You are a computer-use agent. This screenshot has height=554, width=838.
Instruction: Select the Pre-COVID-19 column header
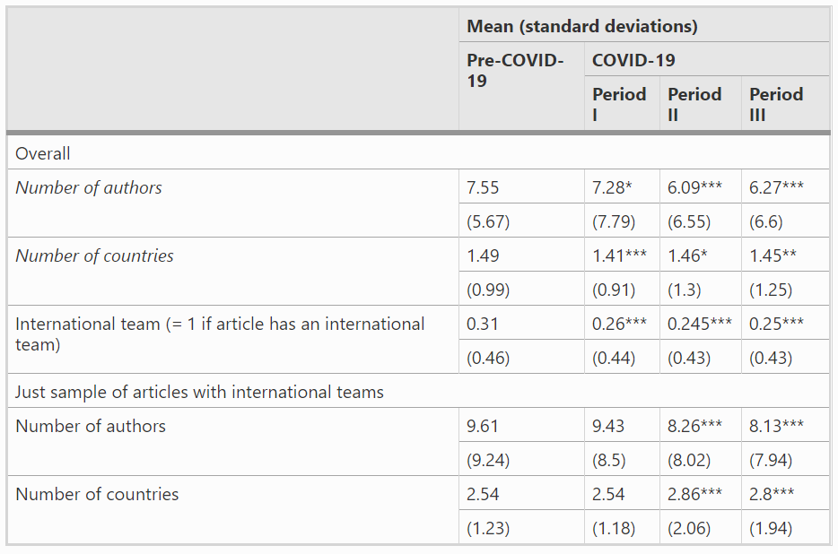[x=515, y=71]
